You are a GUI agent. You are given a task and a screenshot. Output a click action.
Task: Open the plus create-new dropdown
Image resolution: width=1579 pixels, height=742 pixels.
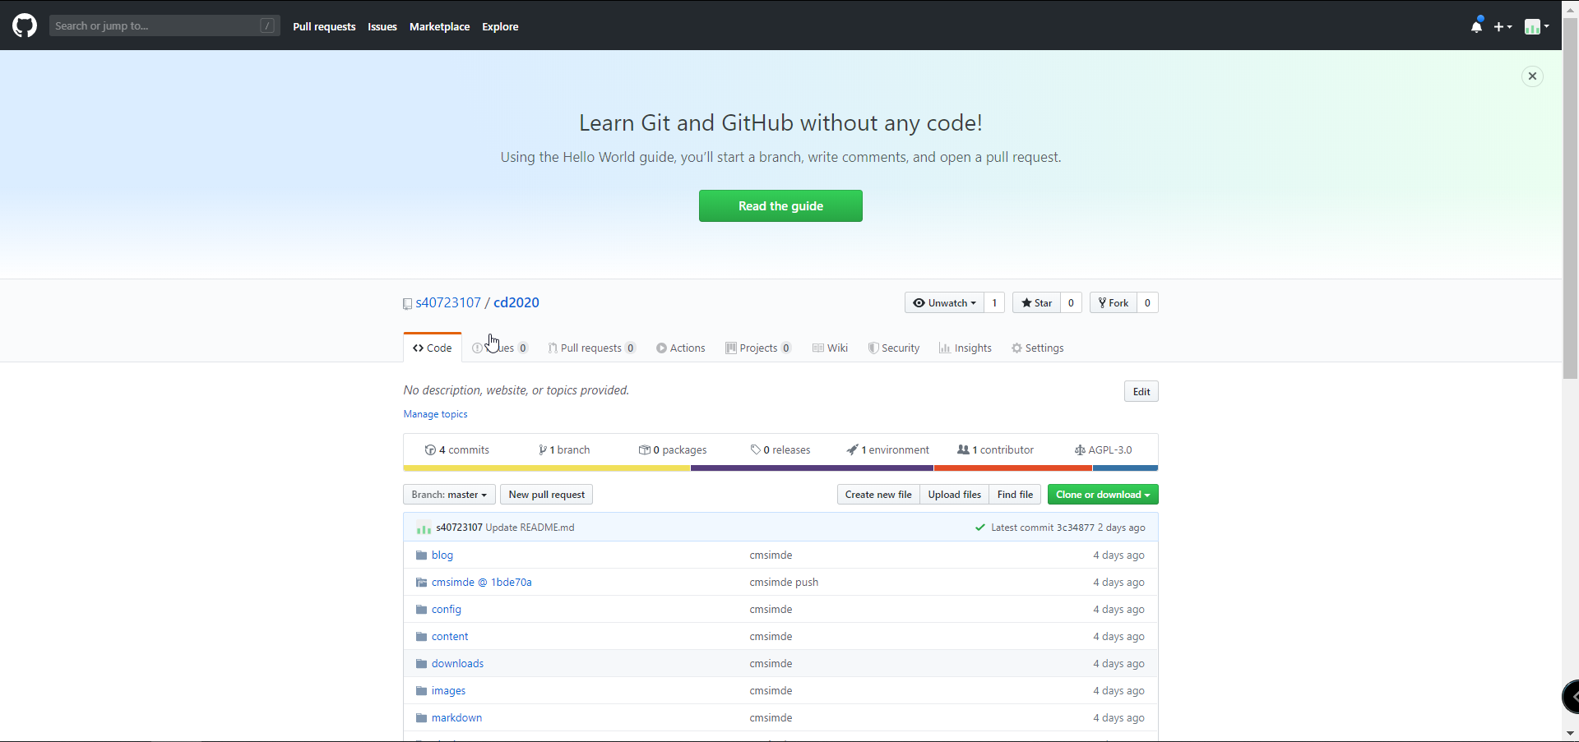1502,26
